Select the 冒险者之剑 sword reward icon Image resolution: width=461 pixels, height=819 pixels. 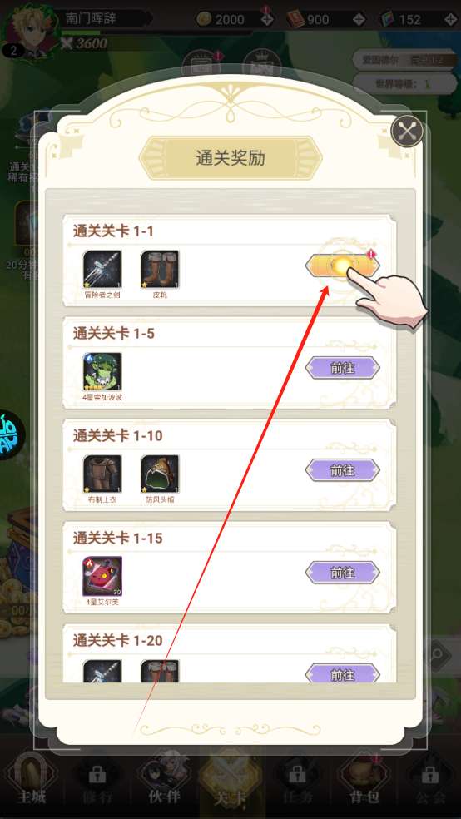point(102,270)
